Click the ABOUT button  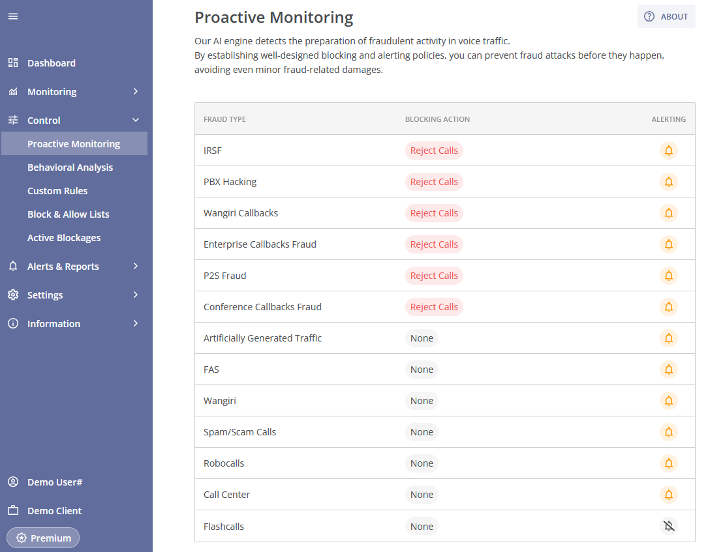(666, 16)
